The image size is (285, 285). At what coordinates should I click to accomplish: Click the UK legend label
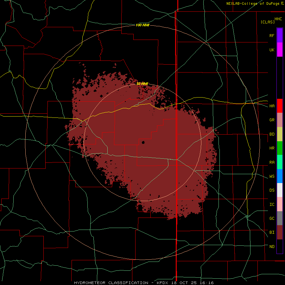272,50
